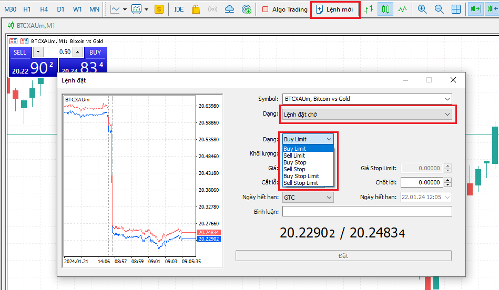Image resolution: width=499 pixels, height=290 pixels.
Task: Toggle chart shift icon
Action: click(x=492, y=9)
